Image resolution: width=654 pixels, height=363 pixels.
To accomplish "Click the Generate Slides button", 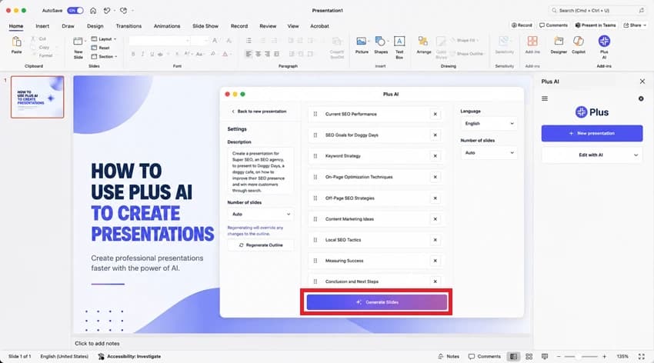I will coord(377,302).
